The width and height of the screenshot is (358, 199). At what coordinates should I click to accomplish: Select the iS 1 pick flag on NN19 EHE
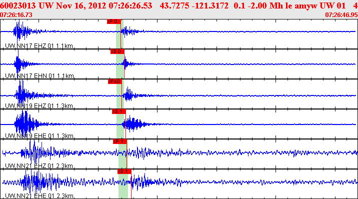pyautogui.click(x=118, y=111)
